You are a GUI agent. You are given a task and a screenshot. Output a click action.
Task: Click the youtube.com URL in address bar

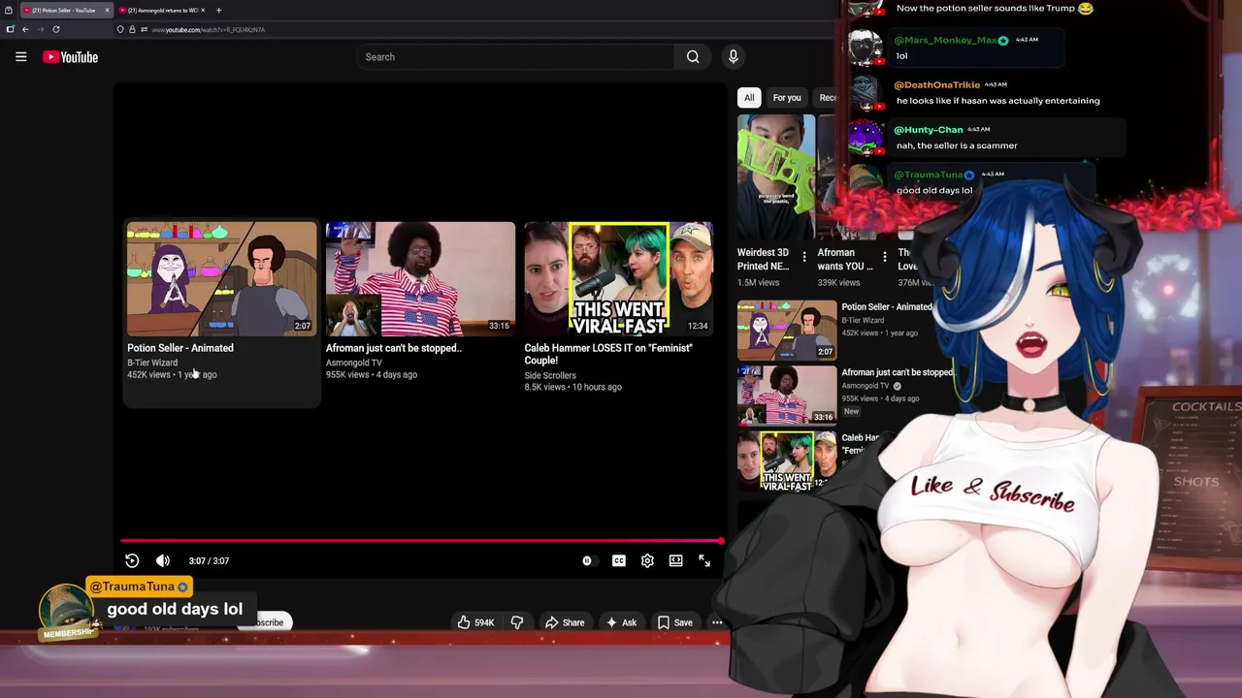pyautogui.click(x=208, y=30)
